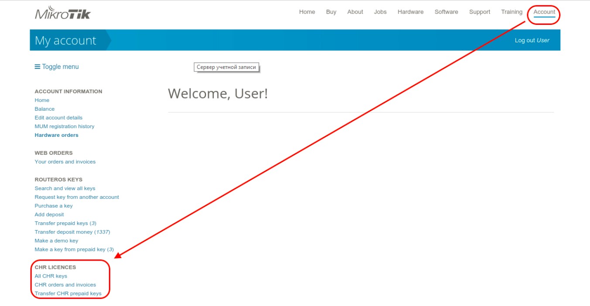Toggle the sidebar menu
The width and height of the screenshot is (590, 306).
coord(57,67)
